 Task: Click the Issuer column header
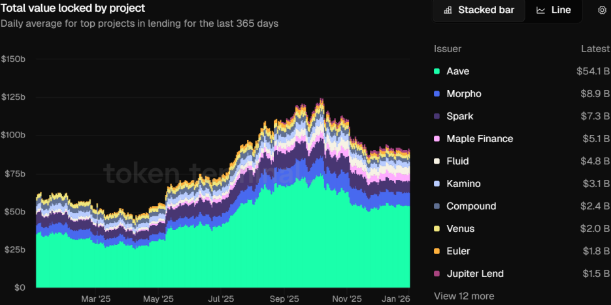(x=448, y=49)
